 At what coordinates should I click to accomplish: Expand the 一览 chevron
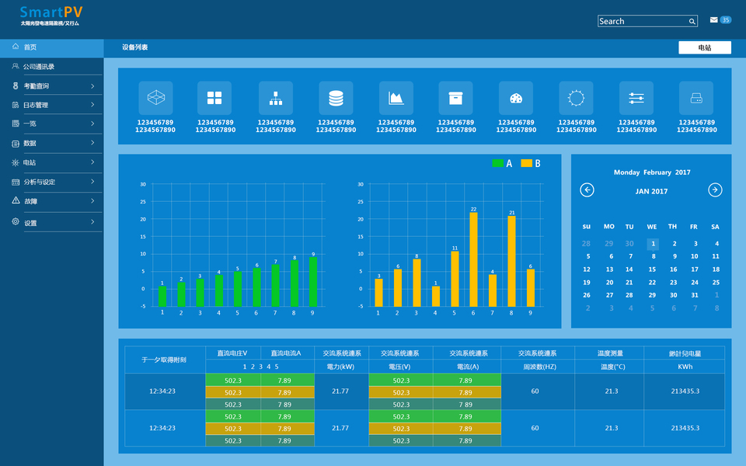pyautogui.click(x=92, y=123)
